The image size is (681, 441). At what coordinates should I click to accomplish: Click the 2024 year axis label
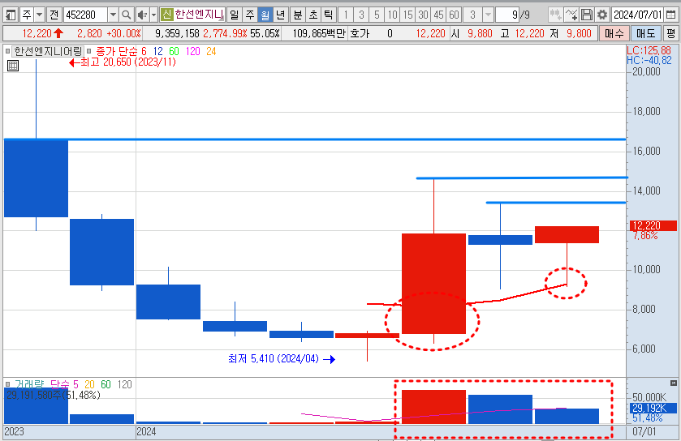pos(146,431)
